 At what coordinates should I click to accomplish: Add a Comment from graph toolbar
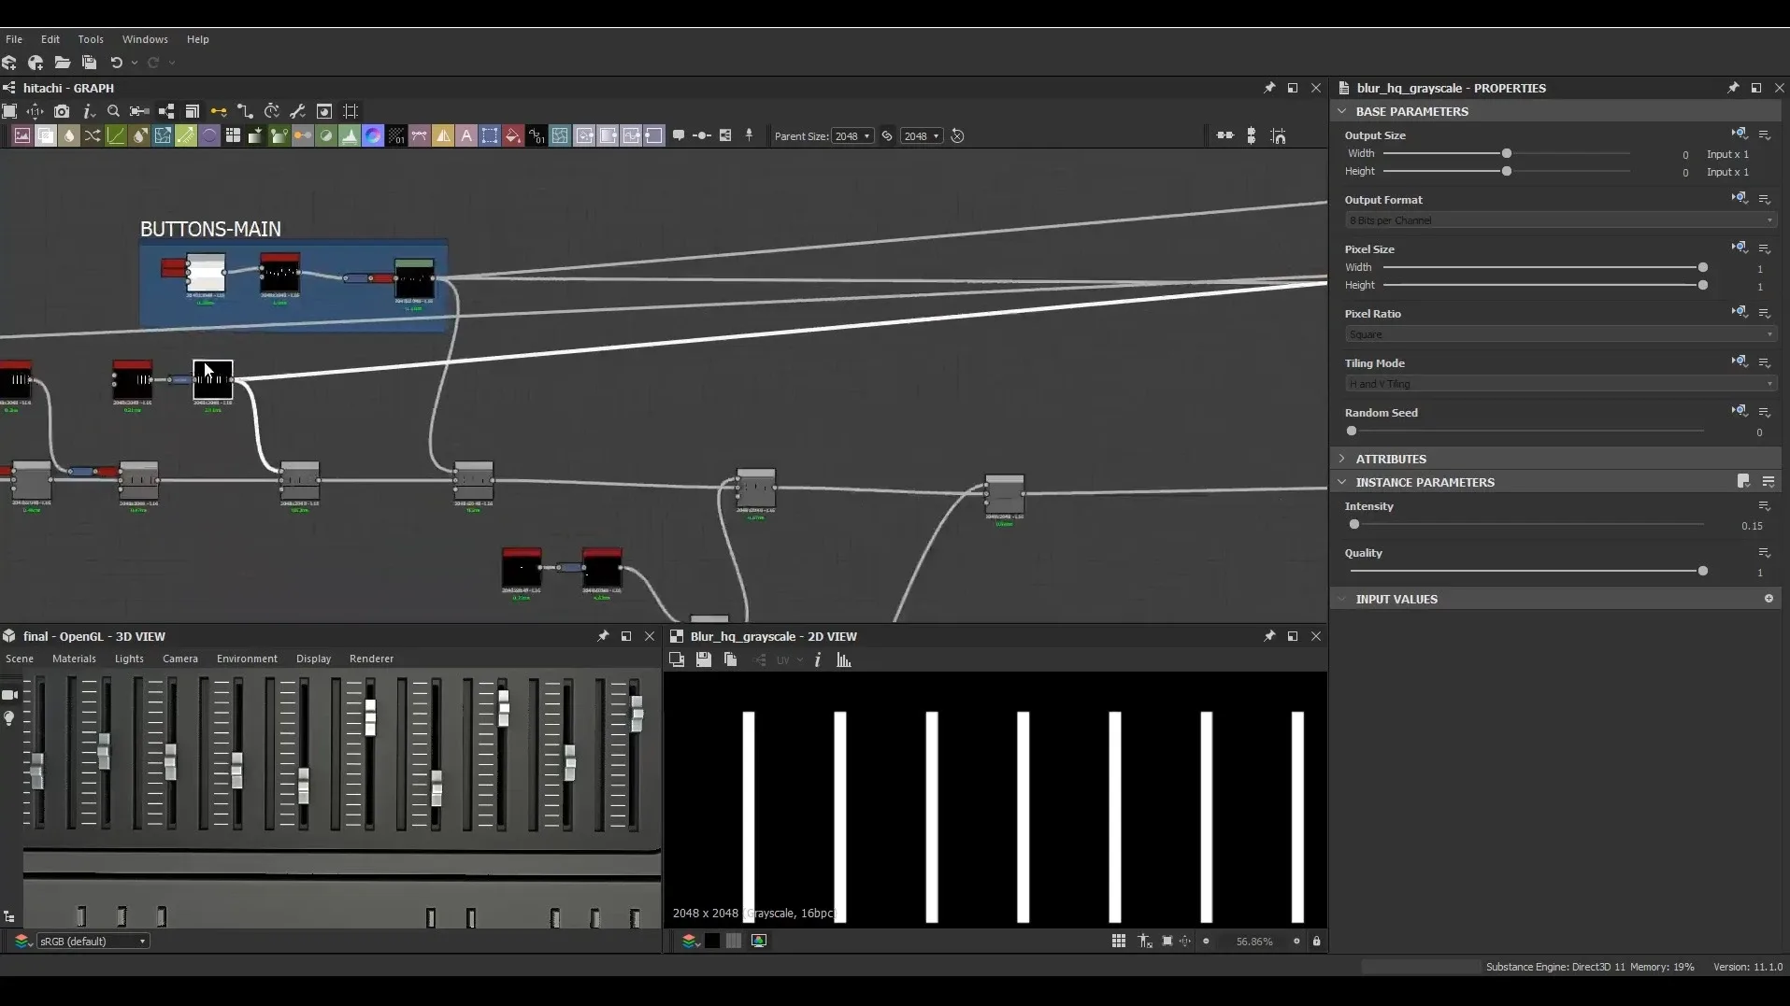coord(679,135)
